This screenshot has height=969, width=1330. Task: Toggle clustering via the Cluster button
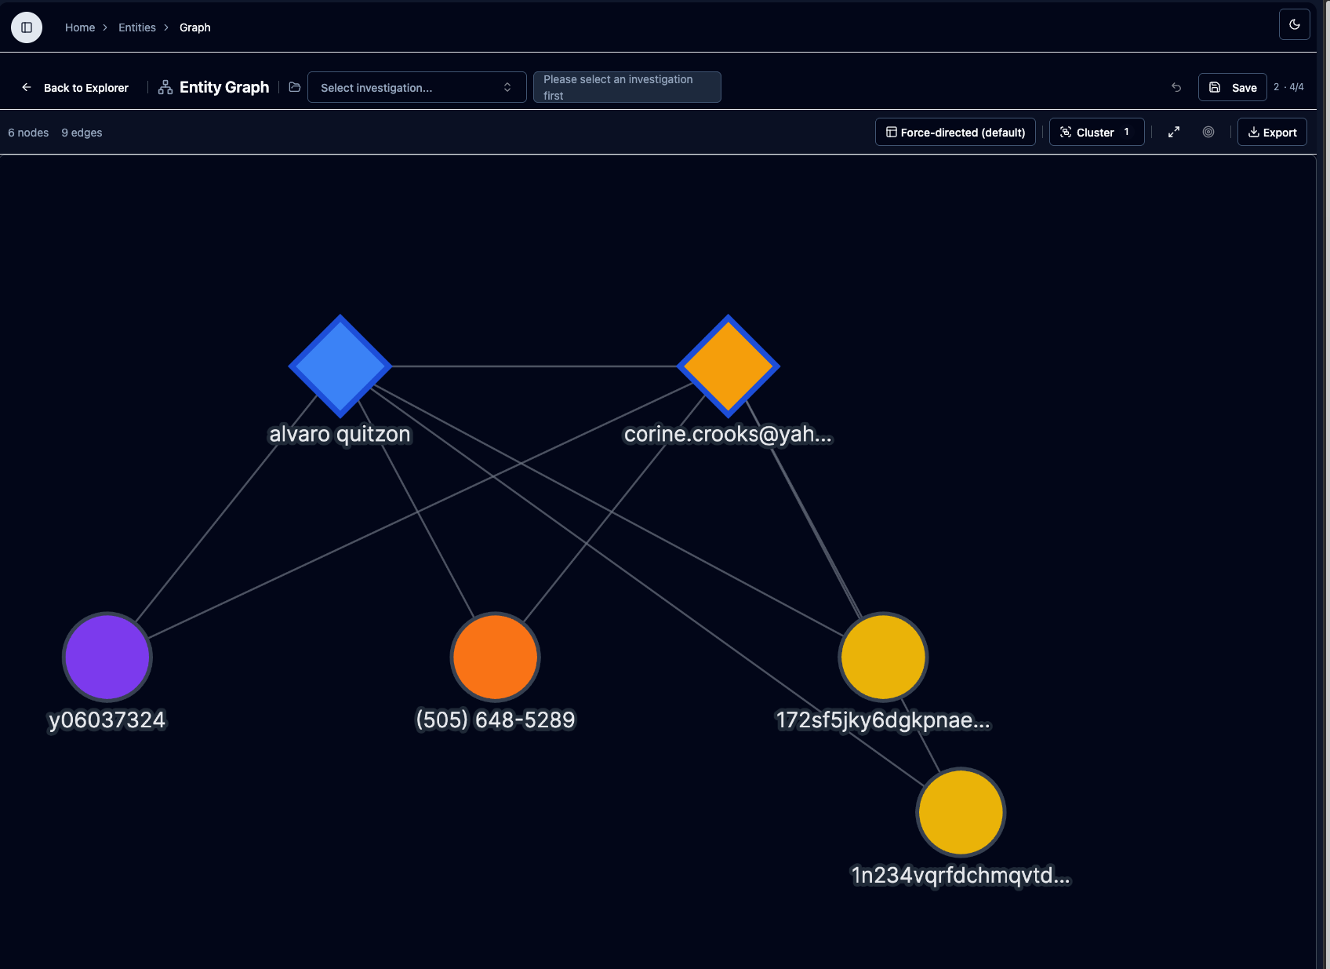coord(1096,132)
